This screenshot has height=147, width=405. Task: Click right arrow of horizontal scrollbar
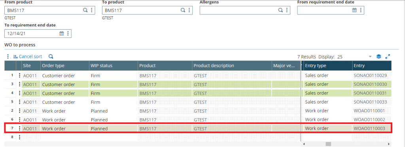(x=388, y=144)
